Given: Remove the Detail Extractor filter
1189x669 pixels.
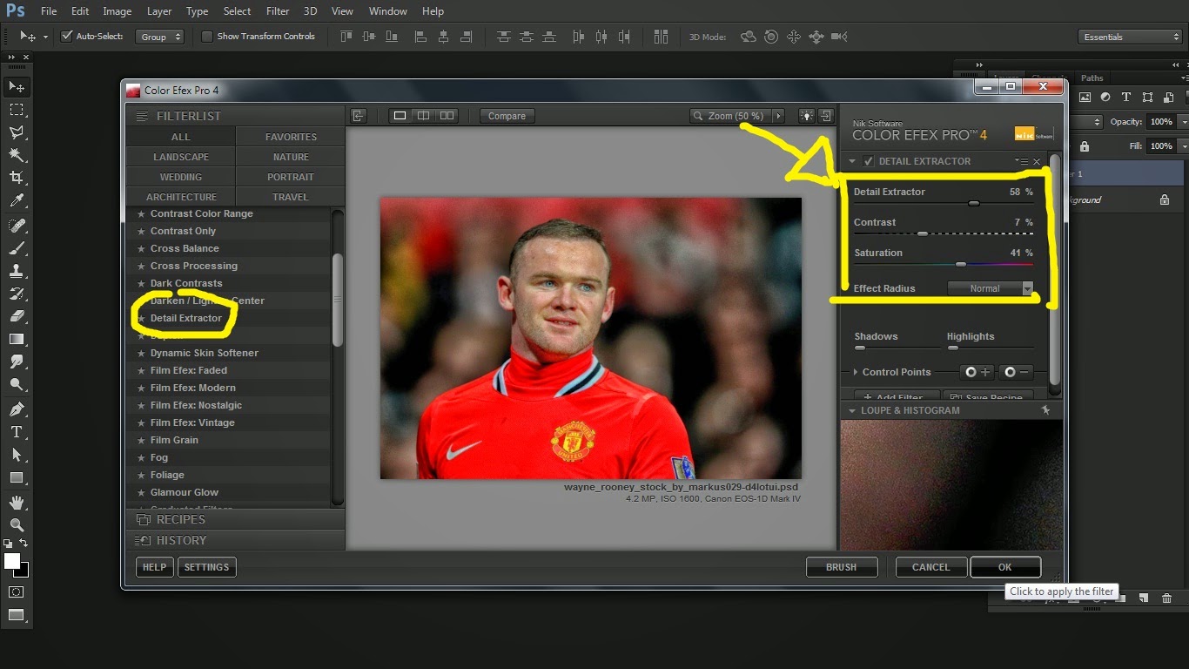Looking at the screenshot, I should pos(1036,161).
